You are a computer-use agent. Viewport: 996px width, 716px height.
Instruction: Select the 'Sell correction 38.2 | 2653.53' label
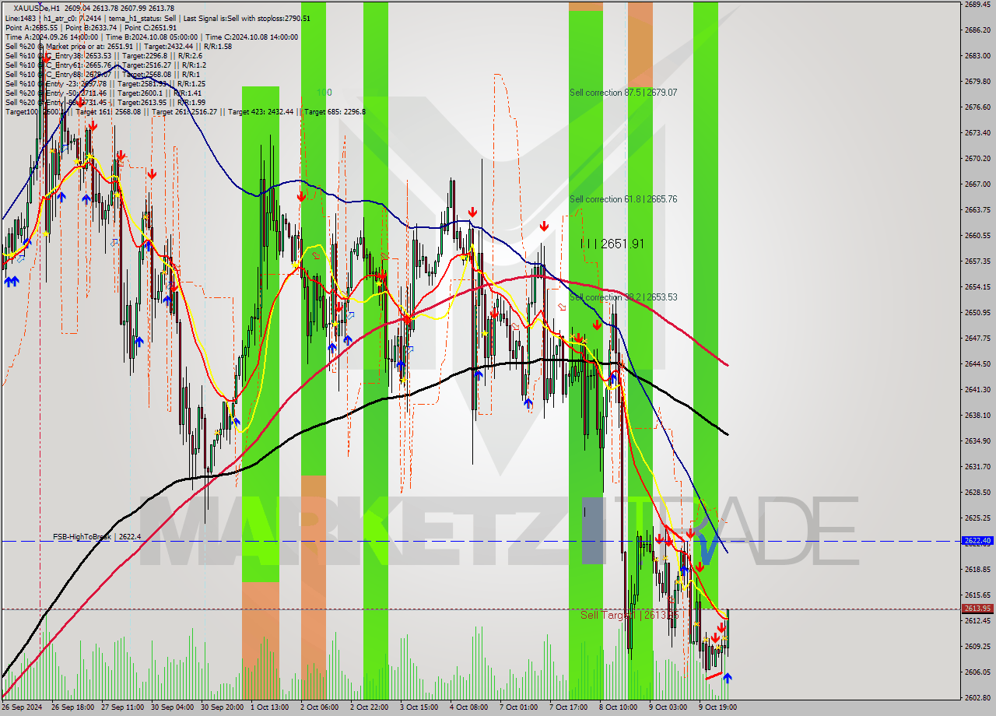623,297
